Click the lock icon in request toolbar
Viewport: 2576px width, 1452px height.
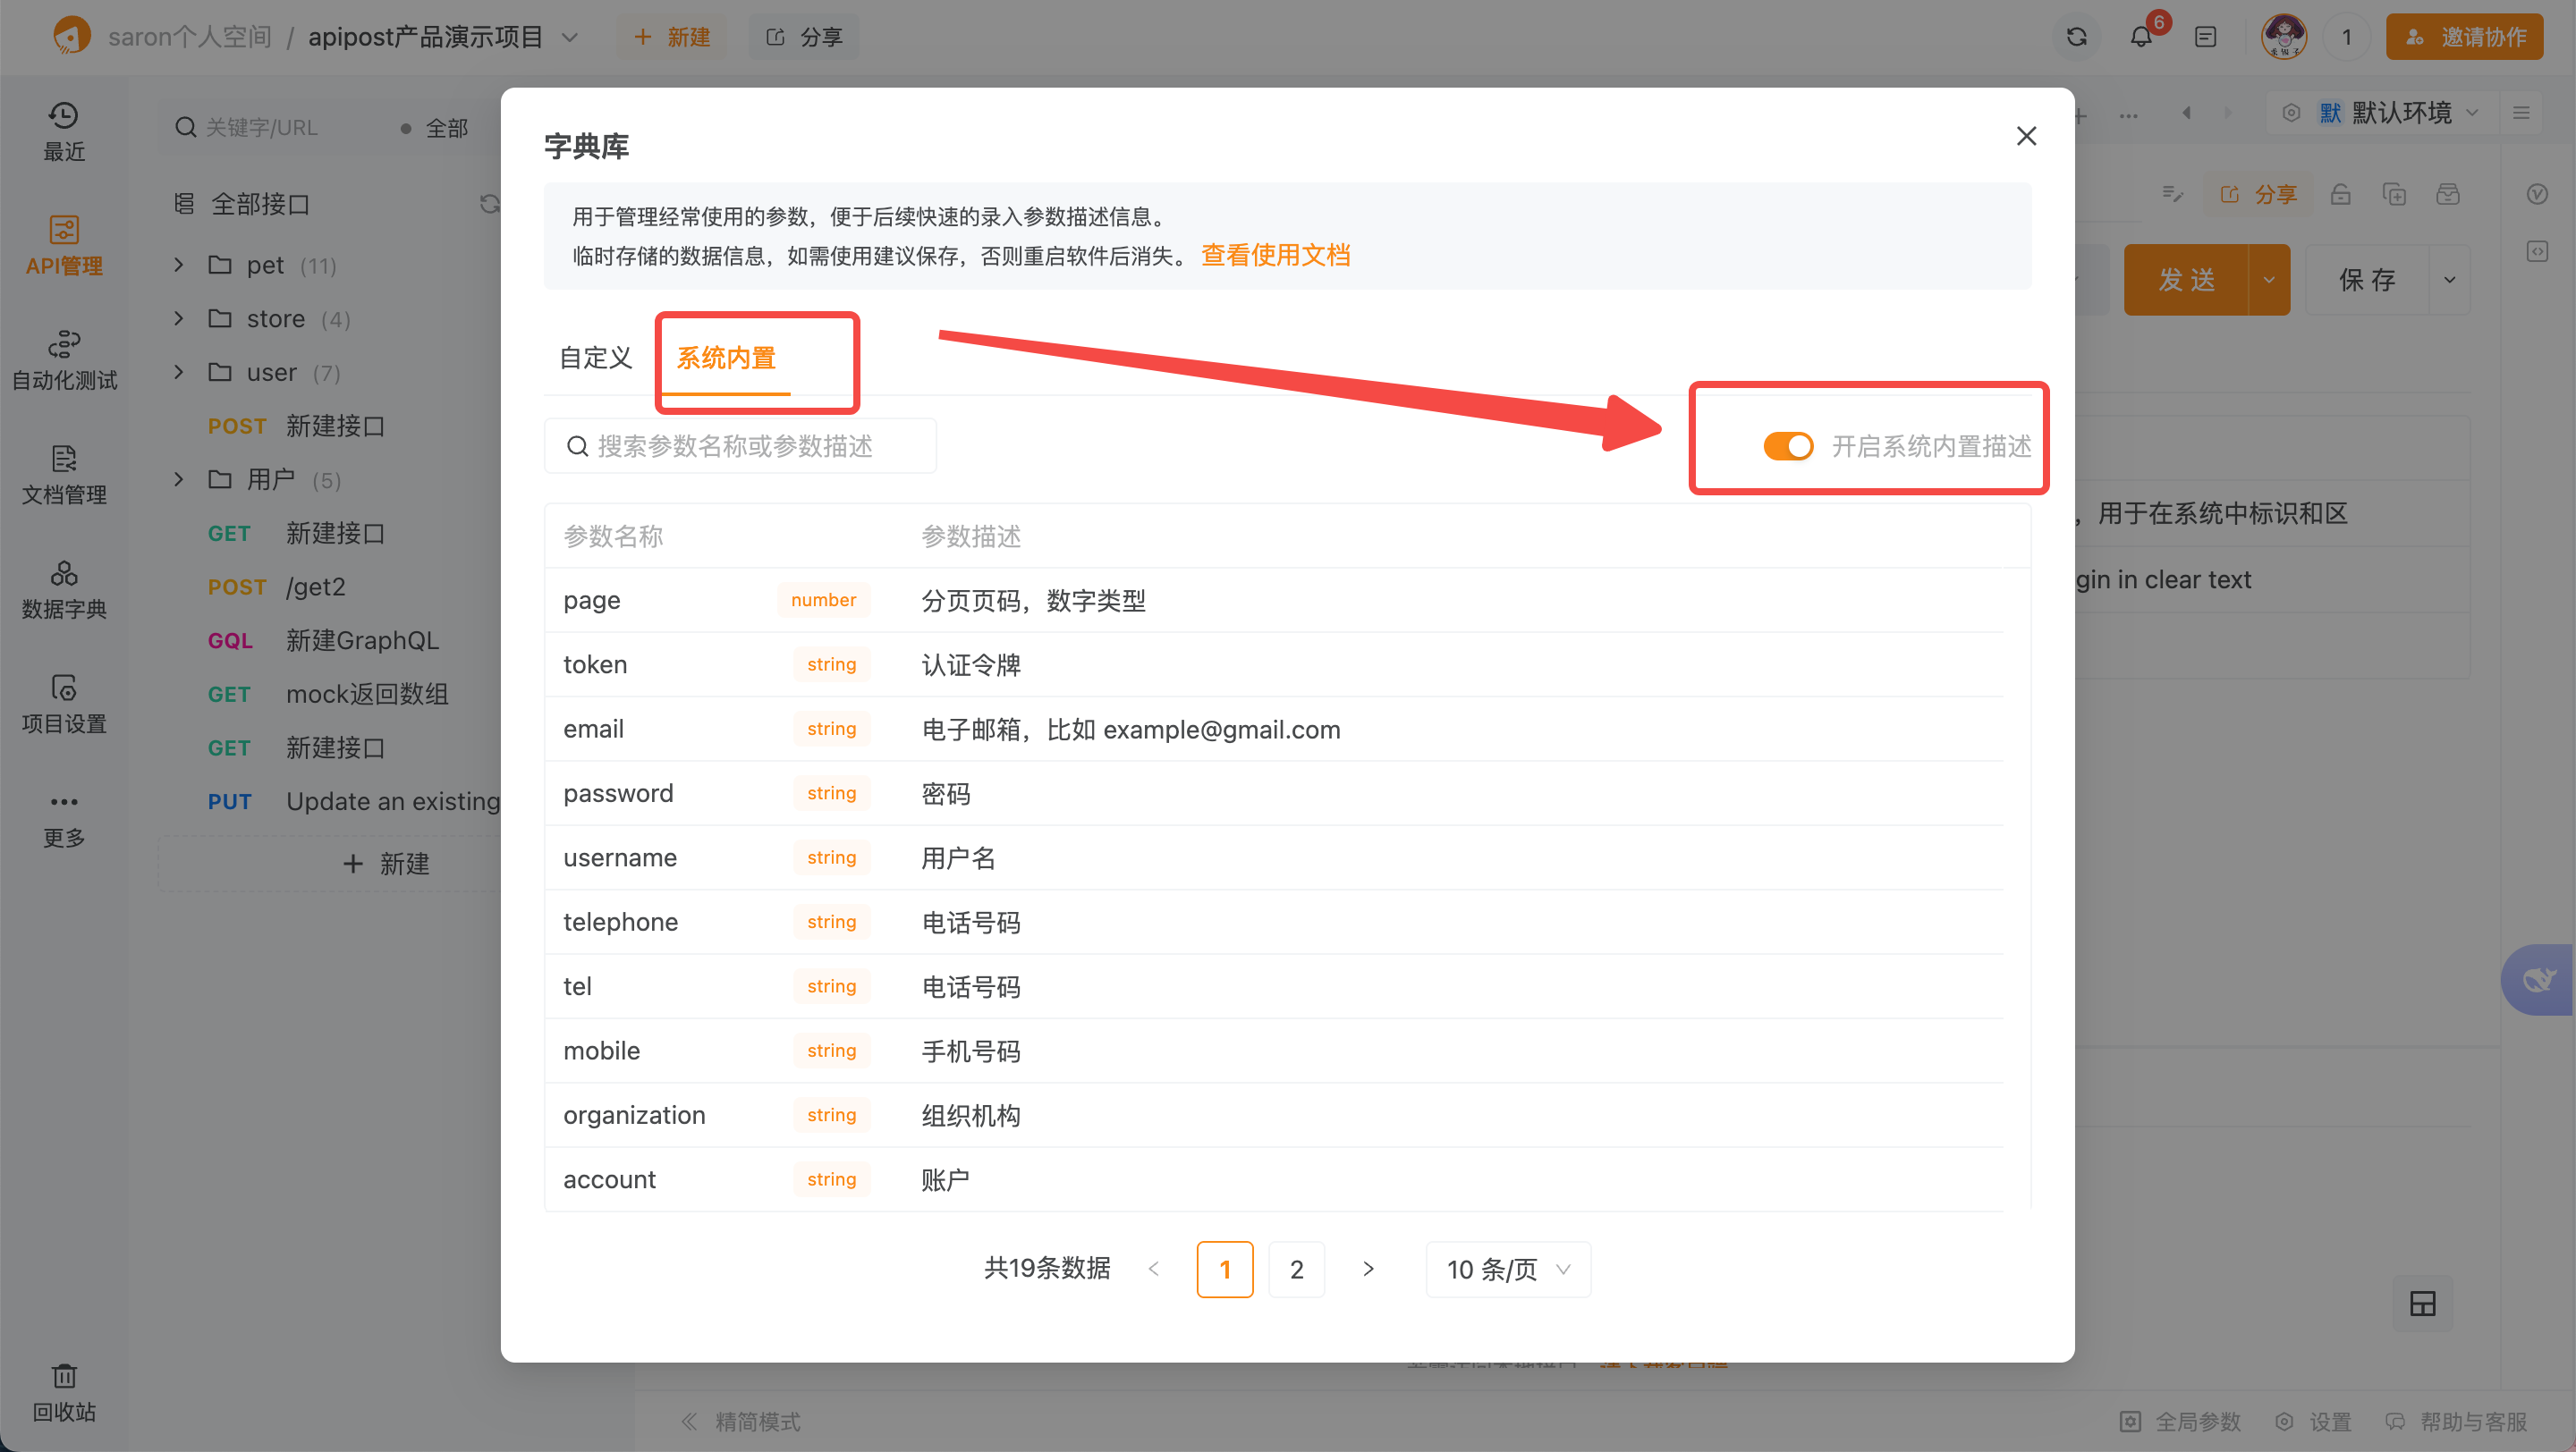2340,194
